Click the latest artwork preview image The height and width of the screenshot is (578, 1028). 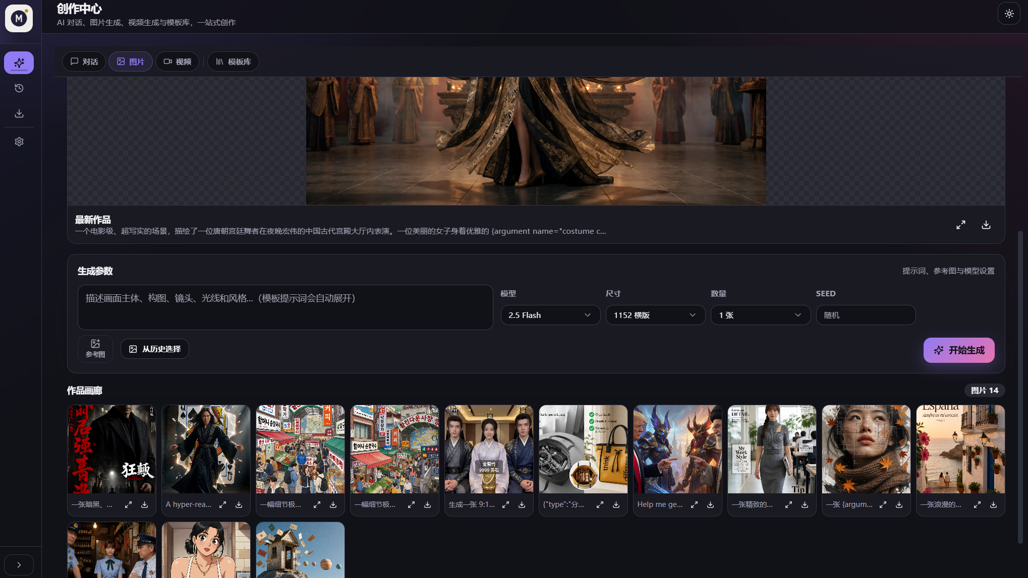(536, 141)
